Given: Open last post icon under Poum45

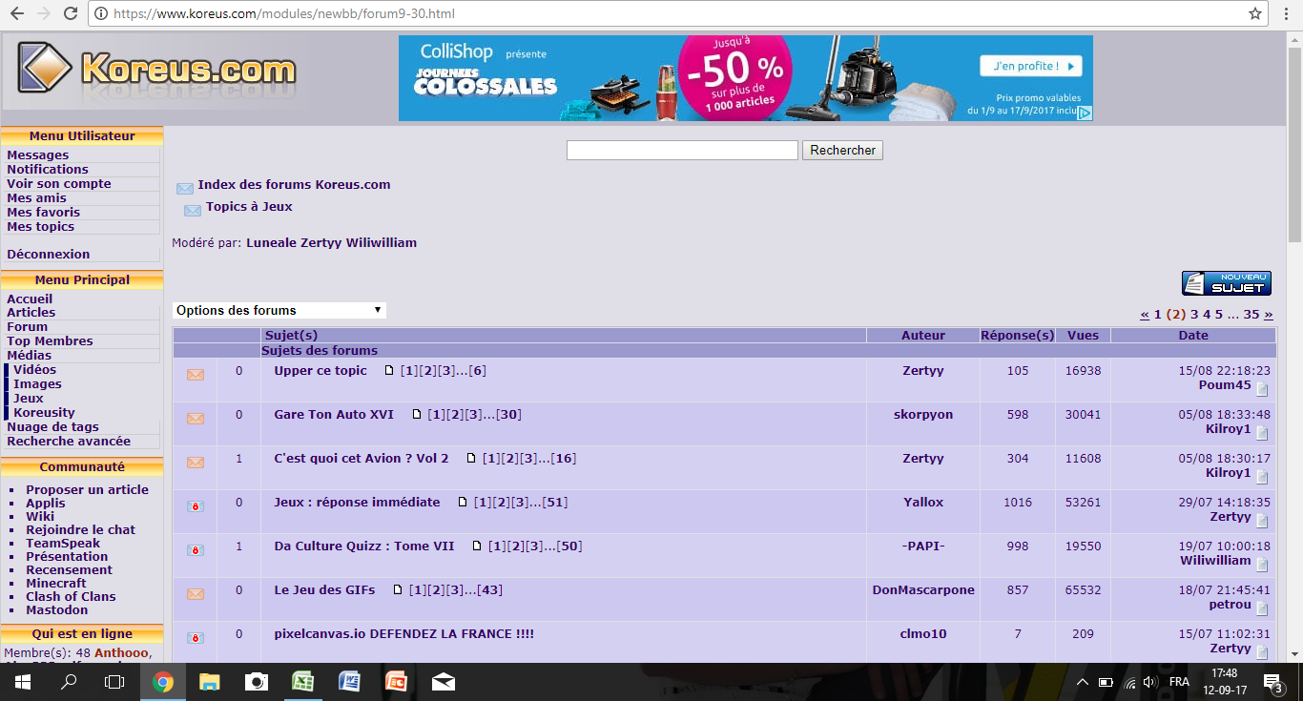Looking at the screenshot, I should 1262,389.
